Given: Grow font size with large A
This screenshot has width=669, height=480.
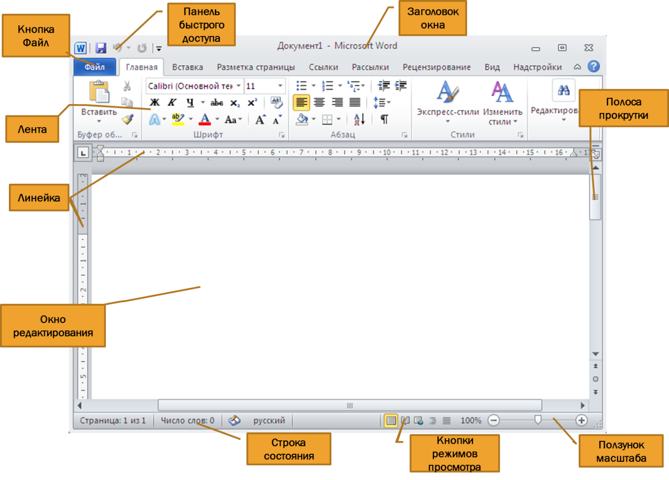Looking at the screenshot, I should click(x=260, y=119).
